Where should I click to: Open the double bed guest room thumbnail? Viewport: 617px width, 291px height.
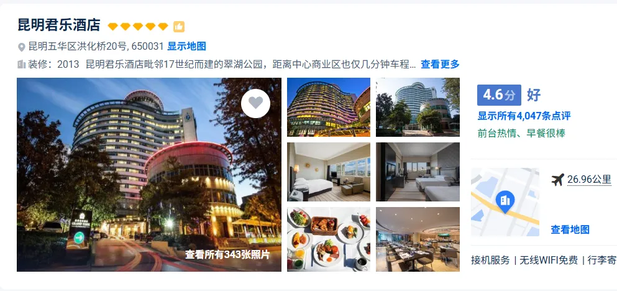pos(329,172)
